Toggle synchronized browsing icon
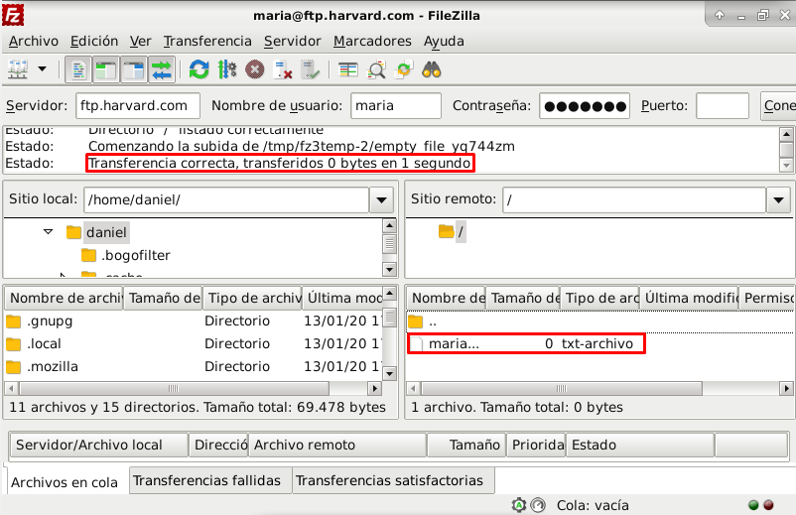This screenshot has height=515, width=796. [x=403, y=69]
